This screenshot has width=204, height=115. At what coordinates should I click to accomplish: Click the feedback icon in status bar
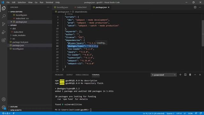pyautogui.click(x=196, y=113)
